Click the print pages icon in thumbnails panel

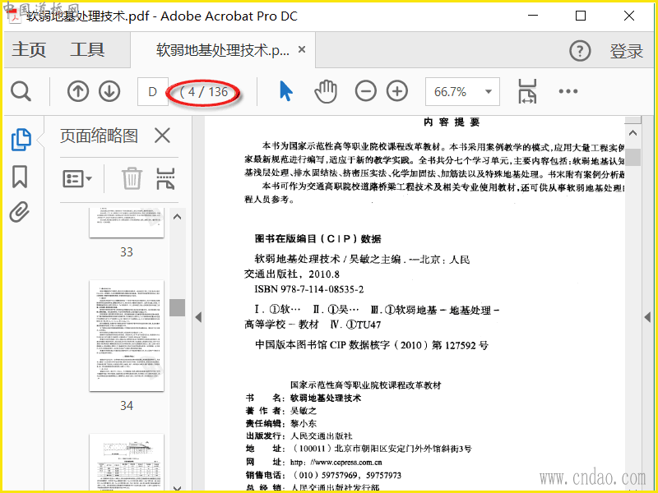165,178
